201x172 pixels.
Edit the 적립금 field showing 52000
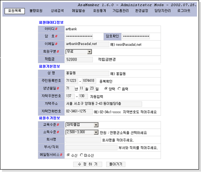[x=79, y=59]
